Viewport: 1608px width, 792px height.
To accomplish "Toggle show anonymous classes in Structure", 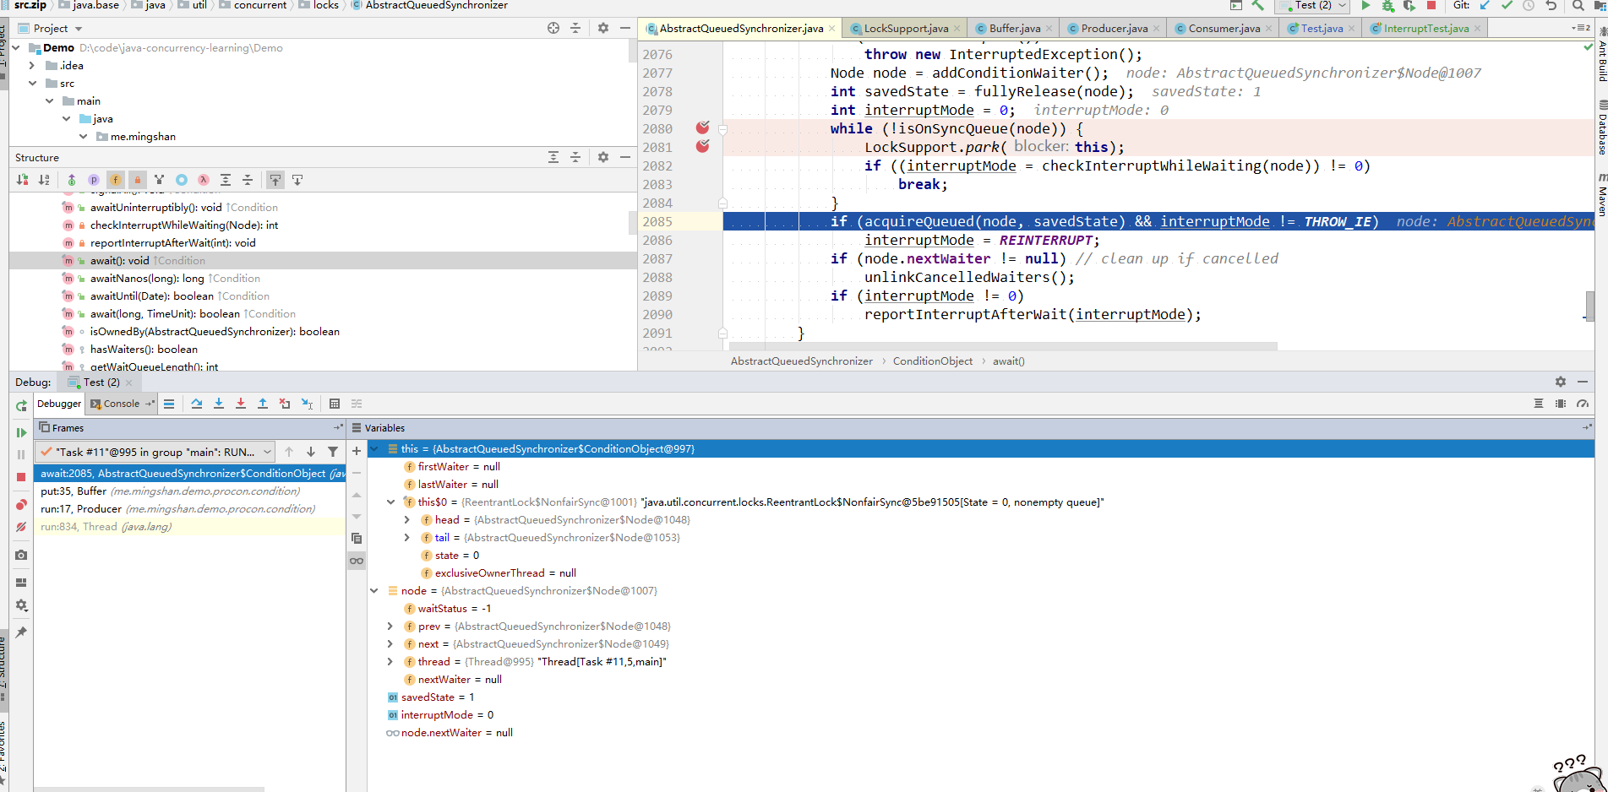I will (x=182, y=180).
